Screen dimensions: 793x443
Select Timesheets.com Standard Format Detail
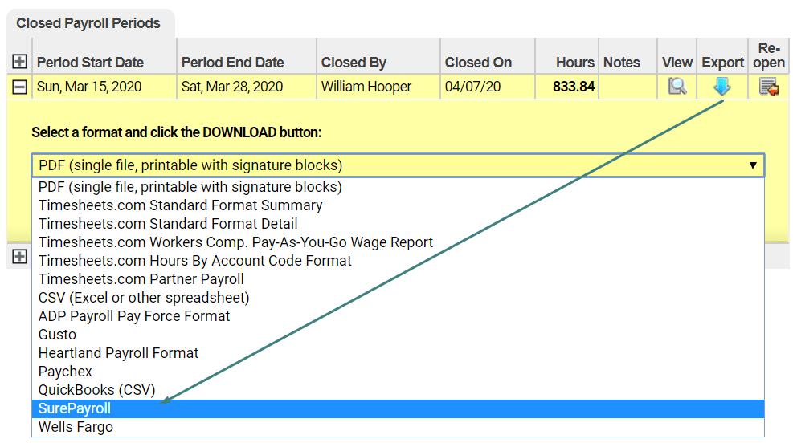(398, 224)
